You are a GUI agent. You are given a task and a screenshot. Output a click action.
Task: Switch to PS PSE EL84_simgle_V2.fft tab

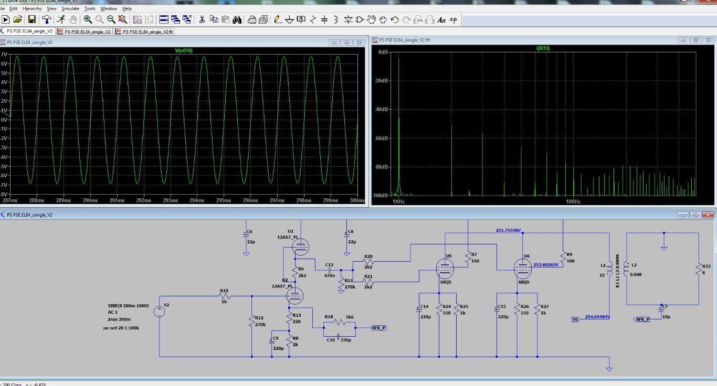coord(145,31)
